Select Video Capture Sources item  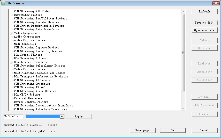pos(30,69)
